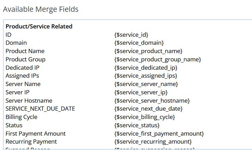Insert the {$service_server_name} merge field
Screen dimensions: 252x154
point(146,84)
